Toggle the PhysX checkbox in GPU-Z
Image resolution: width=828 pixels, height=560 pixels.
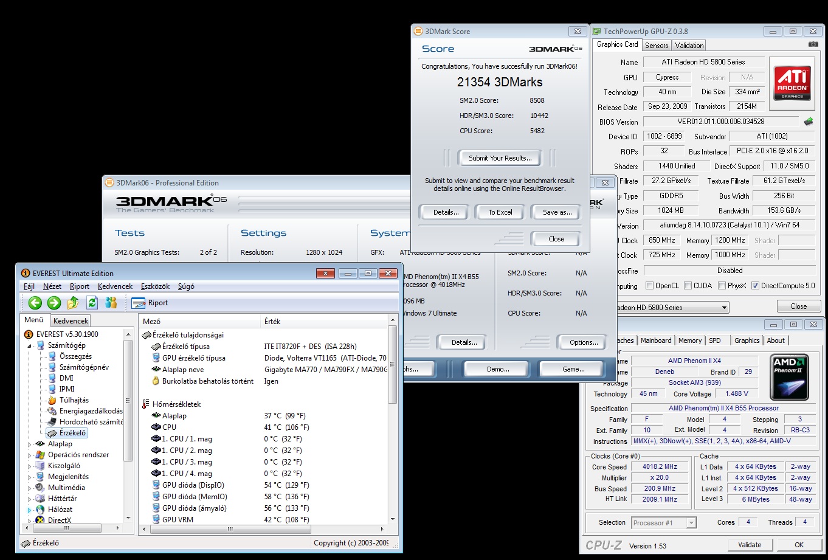click(x=722, y=286)
